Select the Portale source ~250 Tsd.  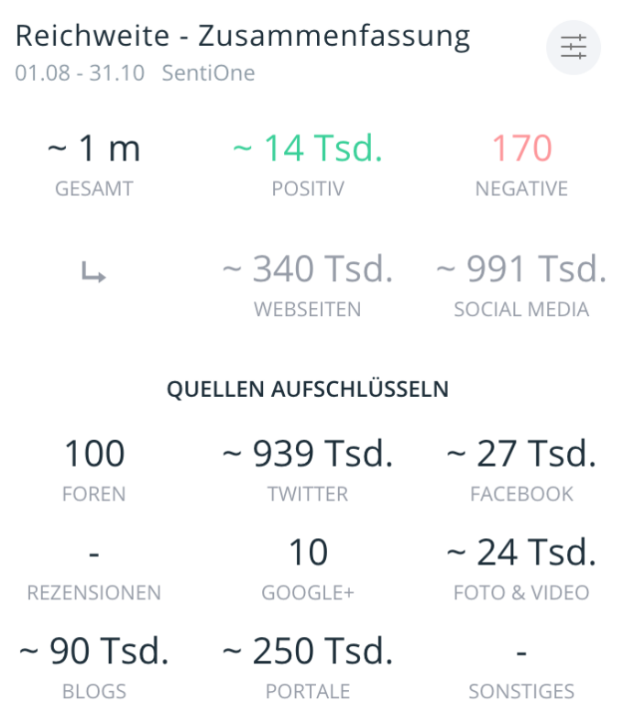308,652
